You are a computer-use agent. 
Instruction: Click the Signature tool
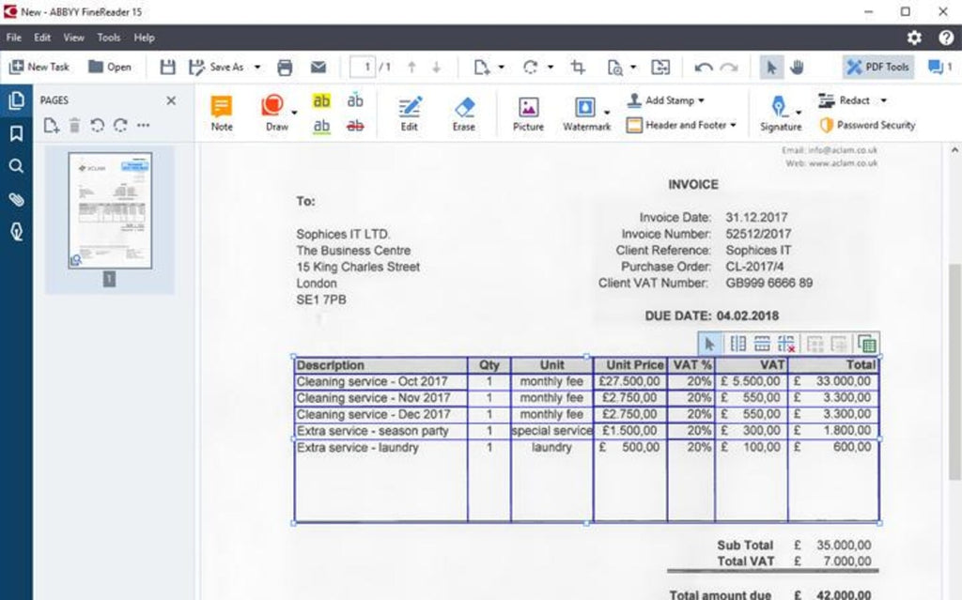(781, 113)
